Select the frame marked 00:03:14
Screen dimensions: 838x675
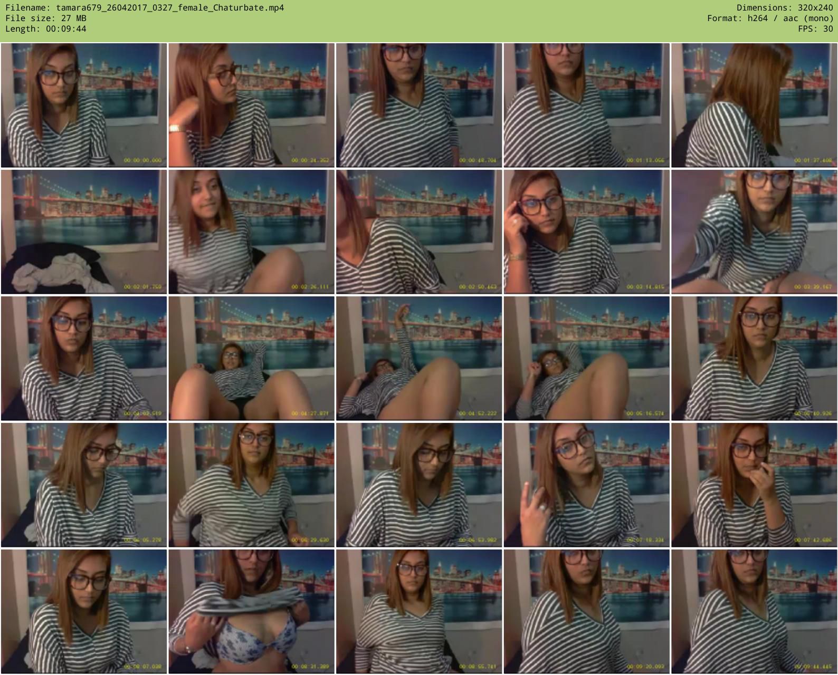click(586, 232)
